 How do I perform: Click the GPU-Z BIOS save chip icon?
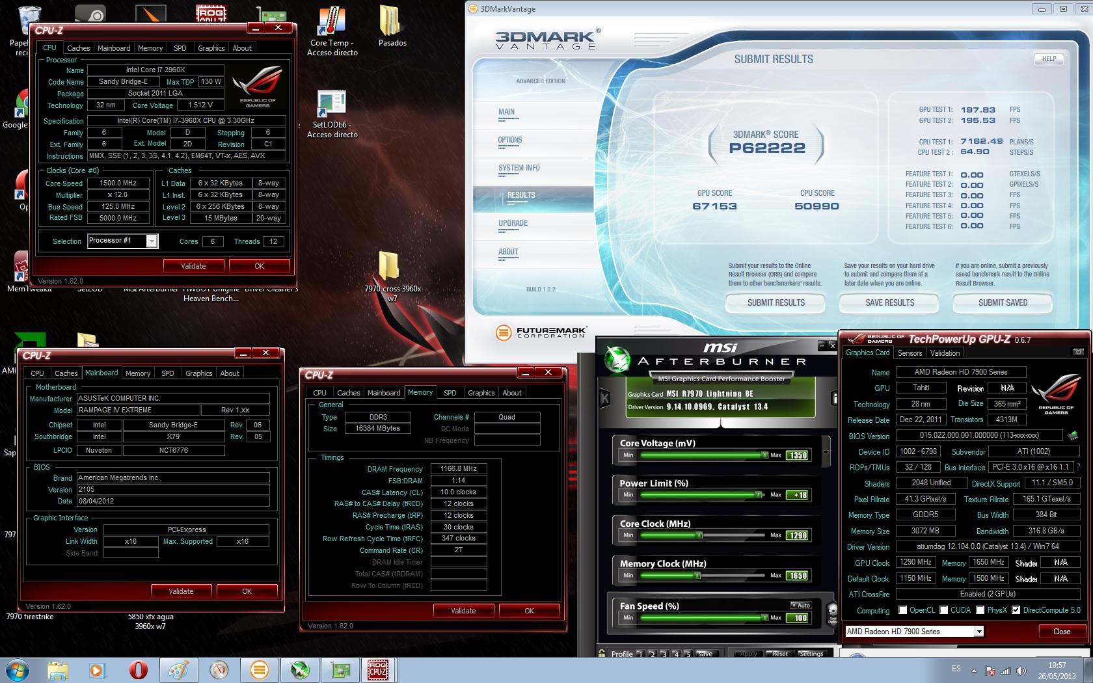click(1072, 435)
